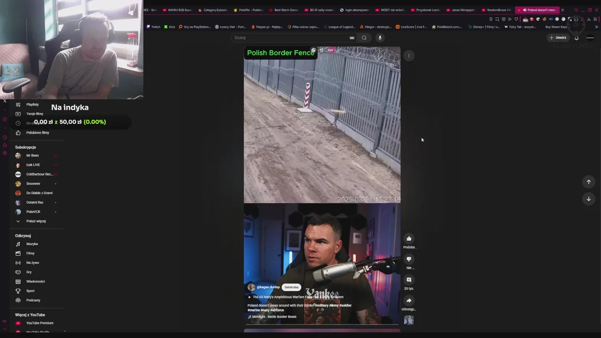Switch to login.steampowered browser tab

coord(354,10)
